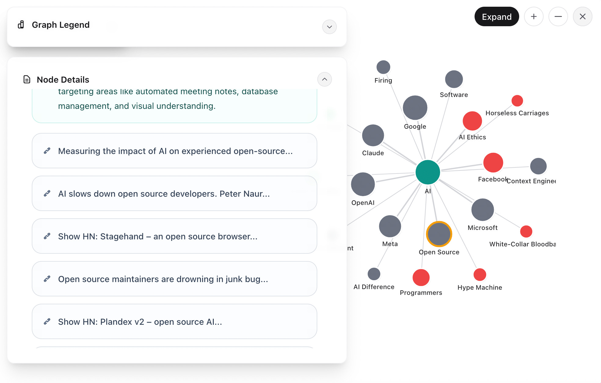601x383 pixels.
Task: Open 'AI slows down open source developers' link
Action: tap(164, 194)
